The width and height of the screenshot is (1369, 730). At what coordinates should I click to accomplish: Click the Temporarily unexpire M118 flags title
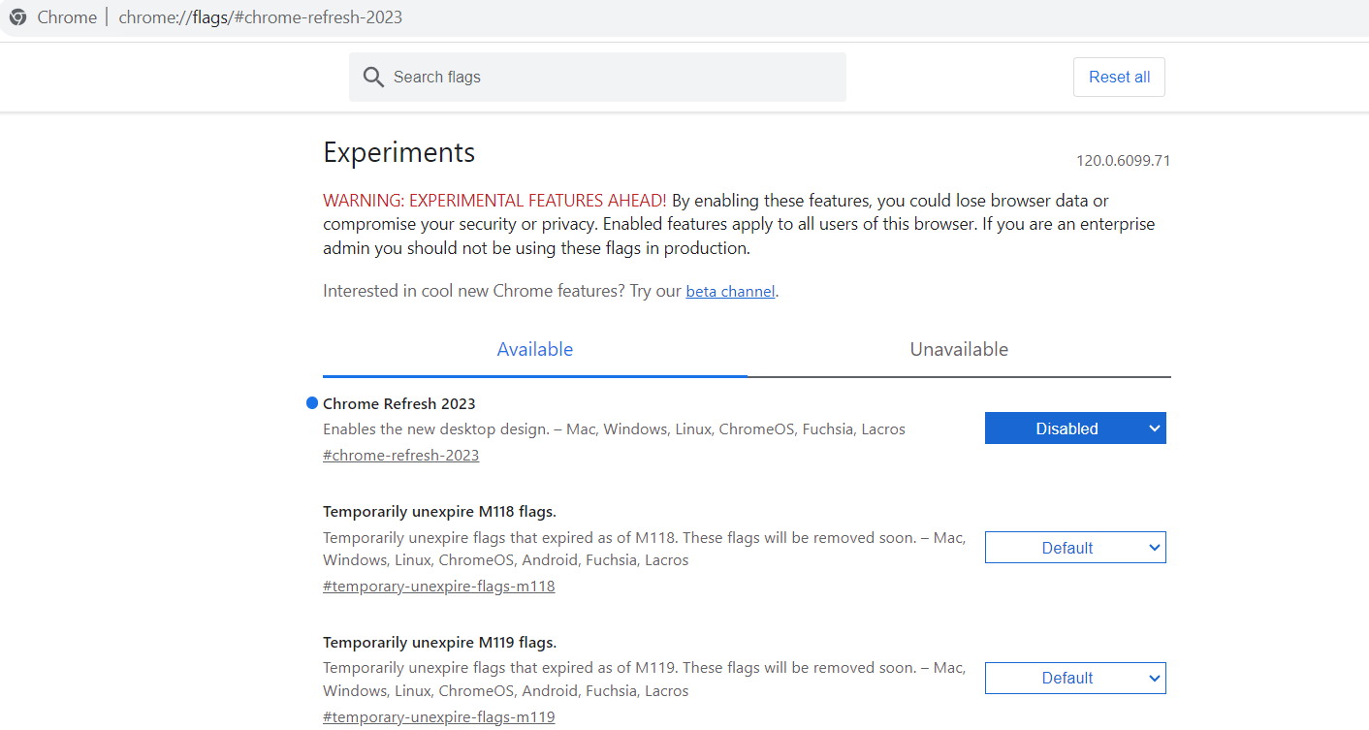pos(439,511)
